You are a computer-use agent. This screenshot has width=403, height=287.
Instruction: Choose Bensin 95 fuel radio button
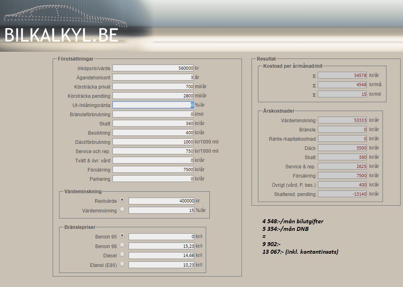pos(122,236)
